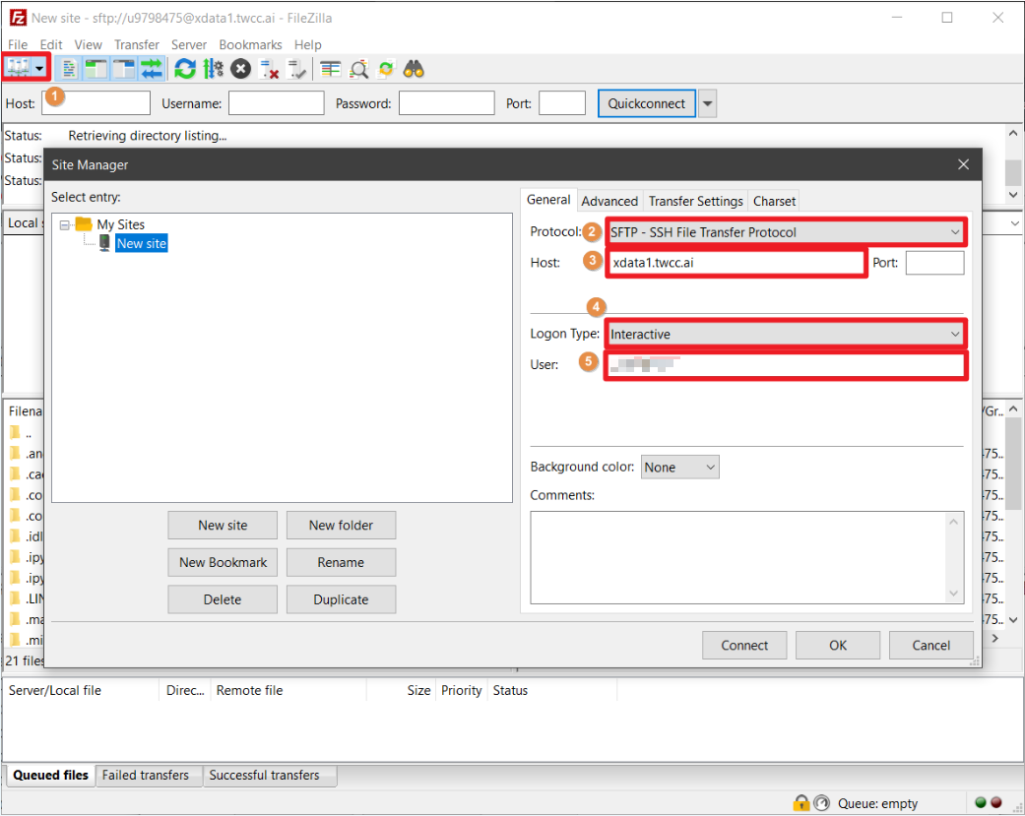Click the process queue toolbar icon
The width and height of the screenshot is (1025, 816).
[x=213, y=69]
